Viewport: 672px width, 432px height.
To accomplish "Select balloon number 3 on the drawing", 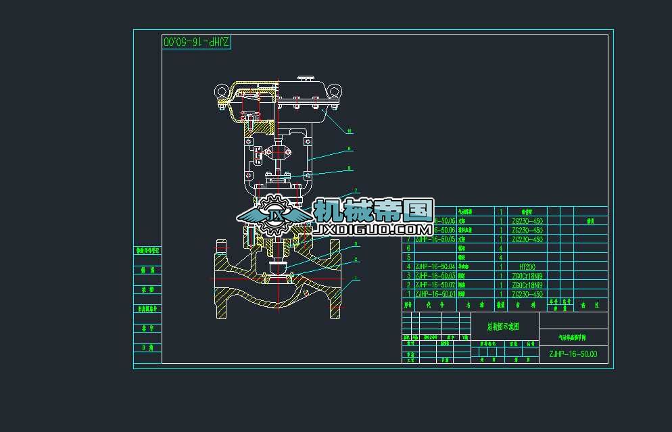I will pos(356,244).
